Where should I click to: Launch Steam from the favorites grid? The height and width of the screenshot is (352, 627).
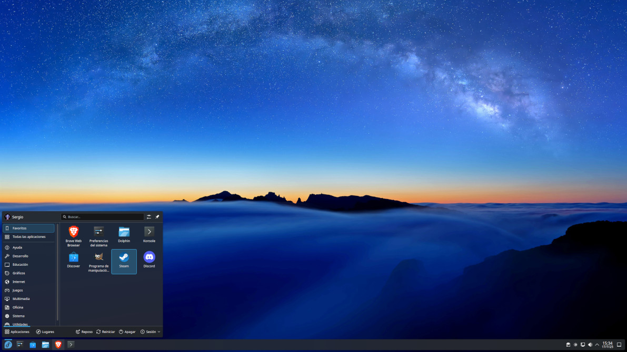point(124,262)
